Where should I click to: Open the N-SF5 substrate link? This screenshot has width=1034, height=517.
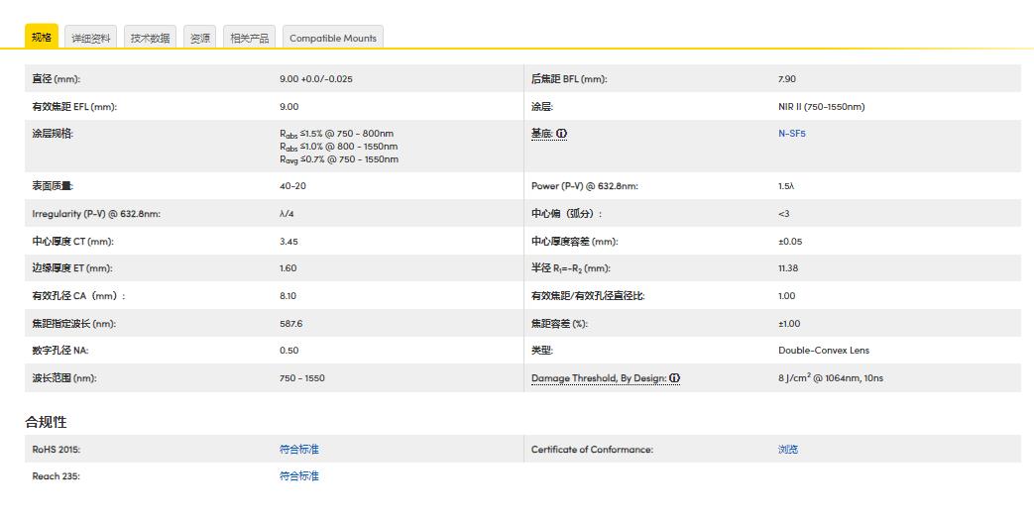point(792,134)
